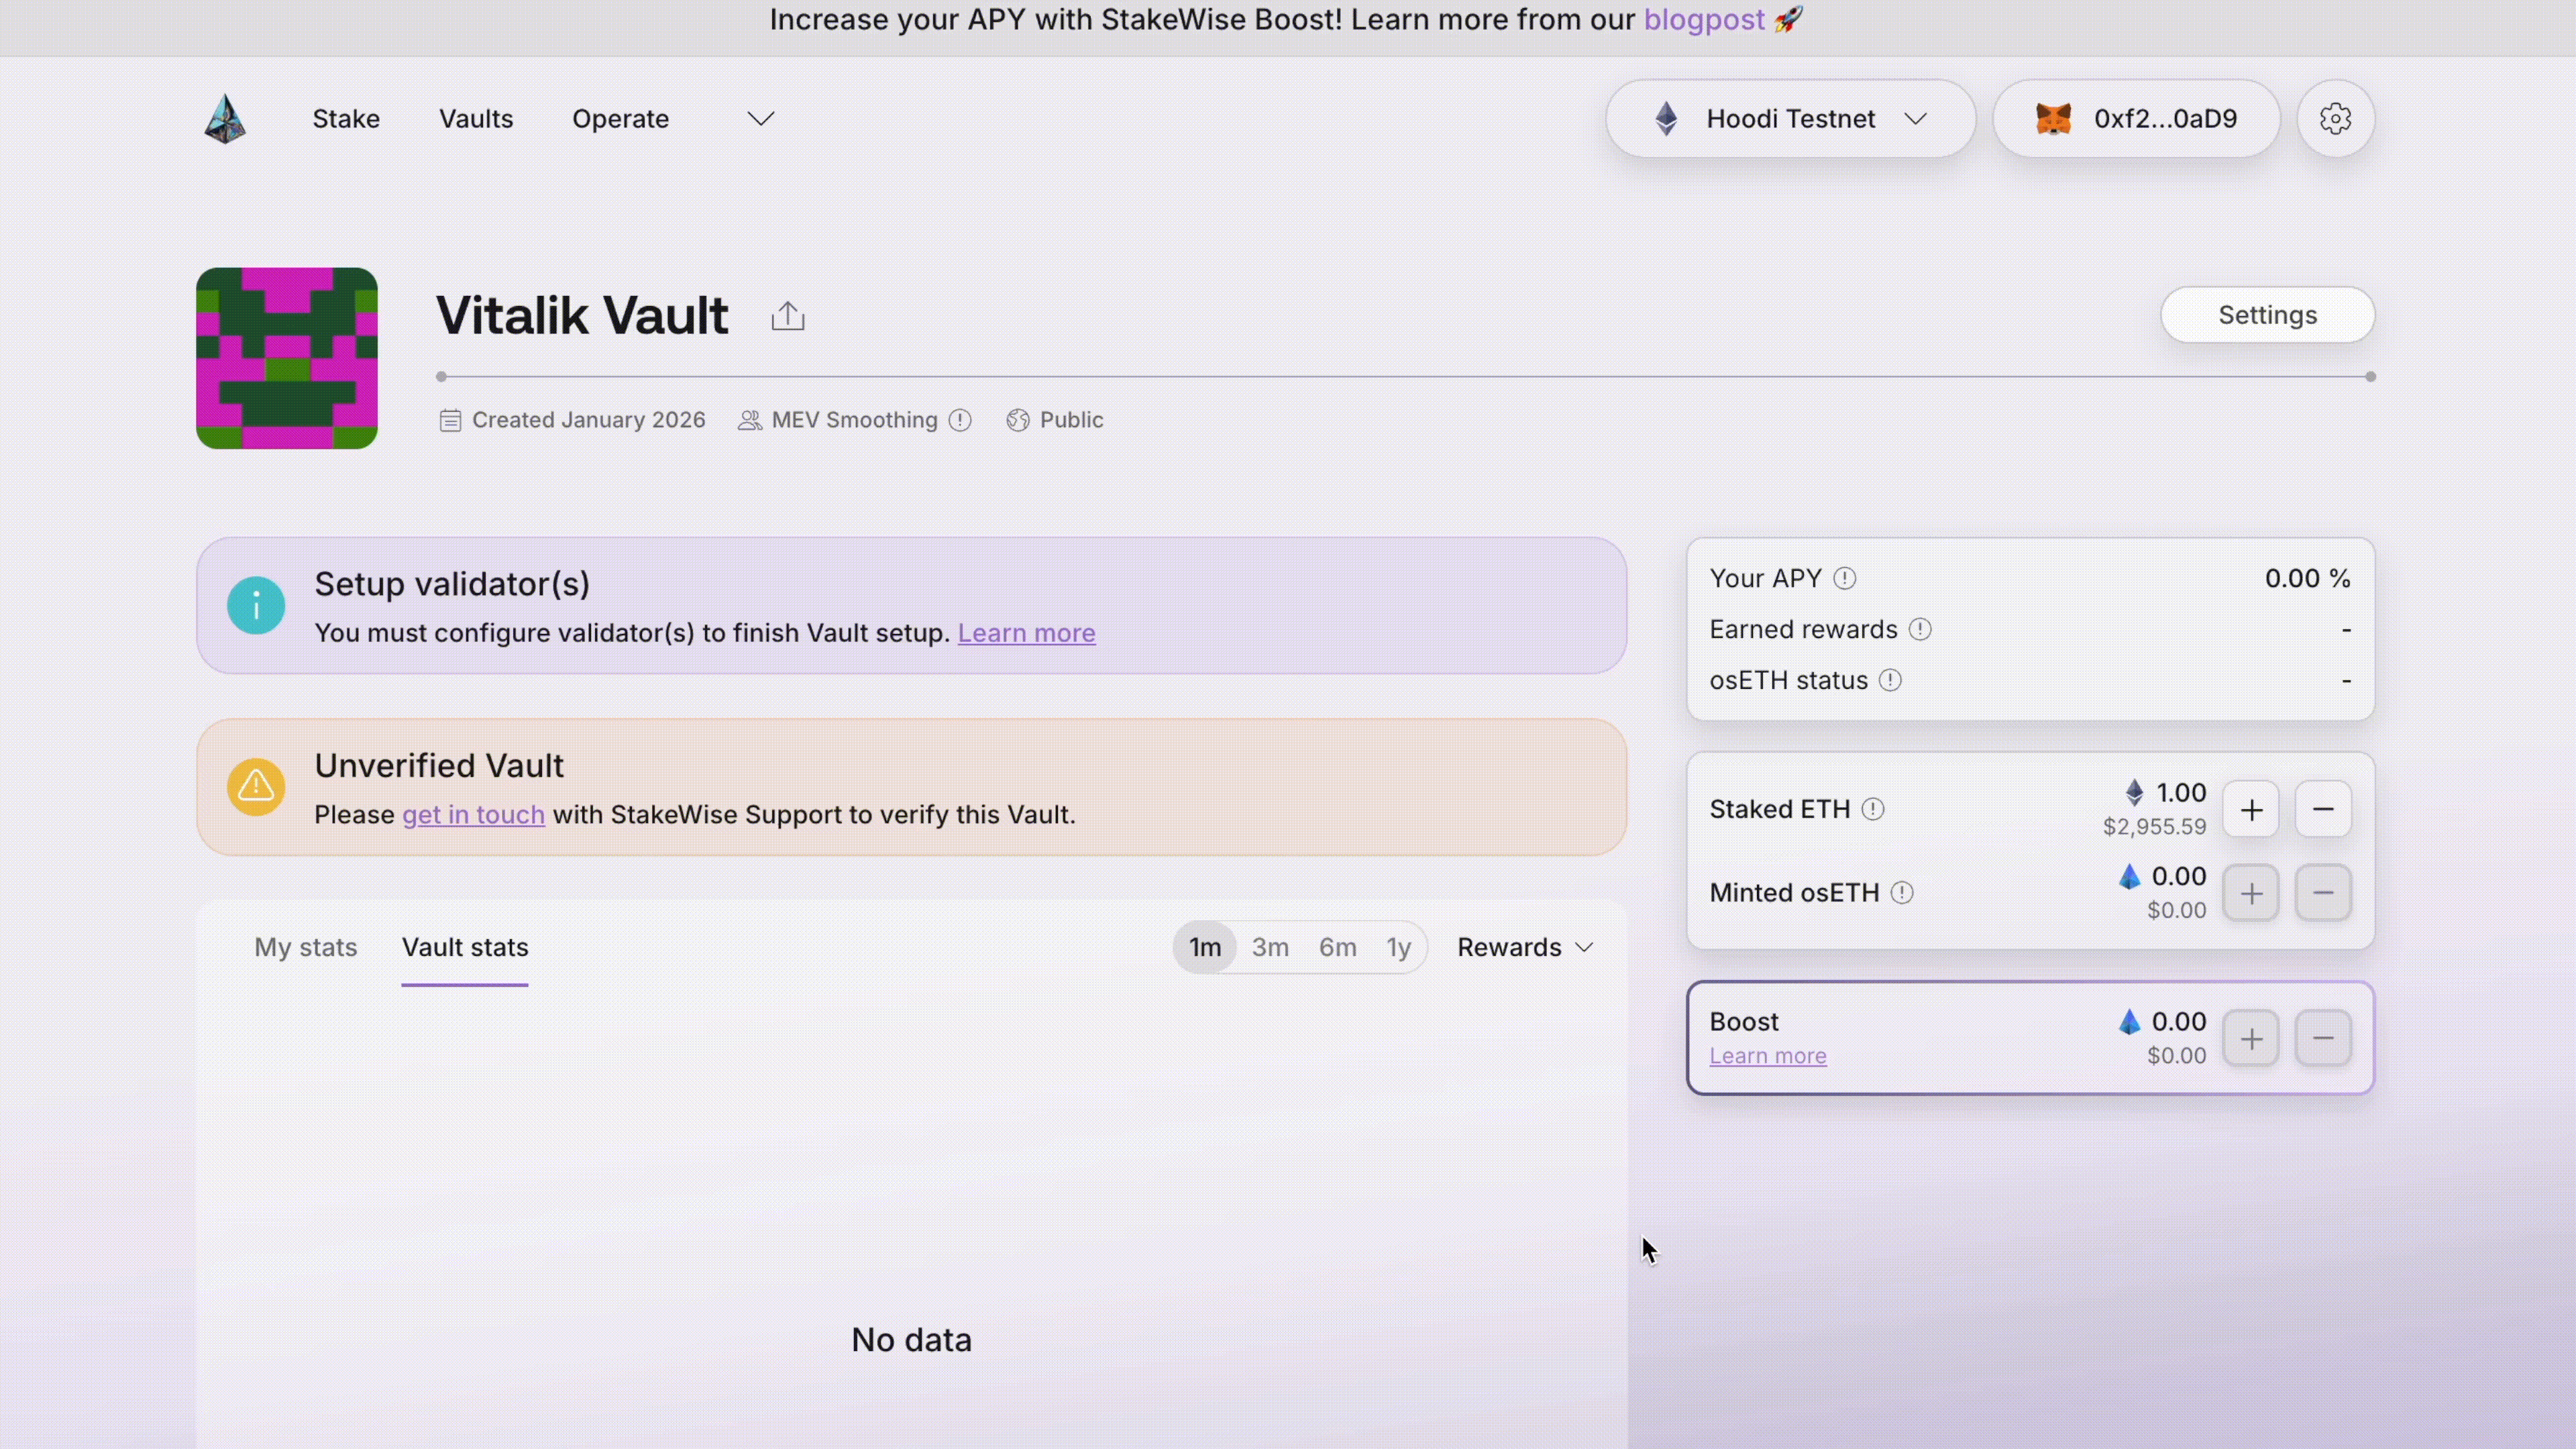Switch to the My stats tab
This screenshot has height=1449, width=2576.
[305, 947]
